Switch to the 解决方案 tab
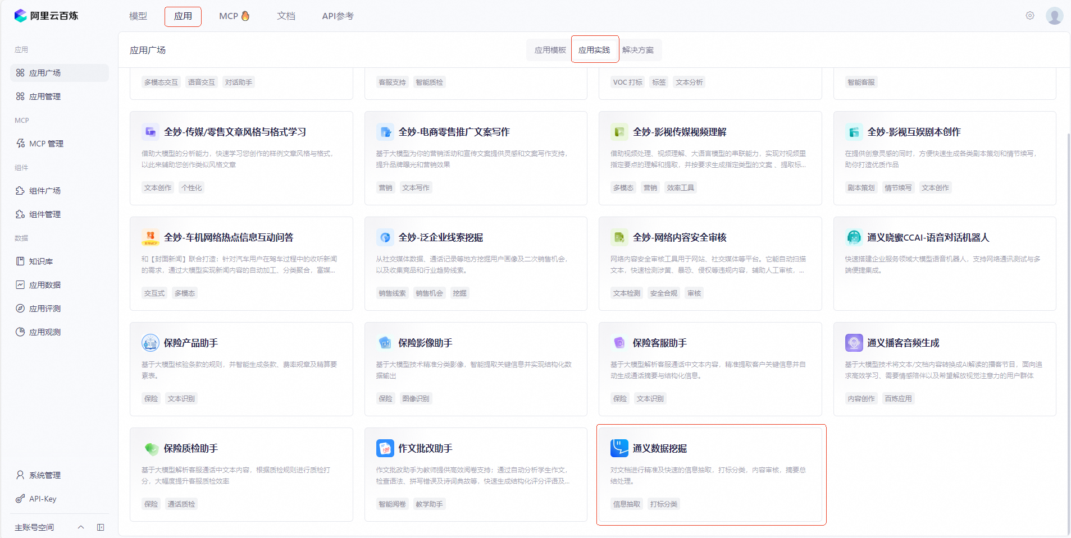This screenshot has width=1071, height=538. (638, 50)
